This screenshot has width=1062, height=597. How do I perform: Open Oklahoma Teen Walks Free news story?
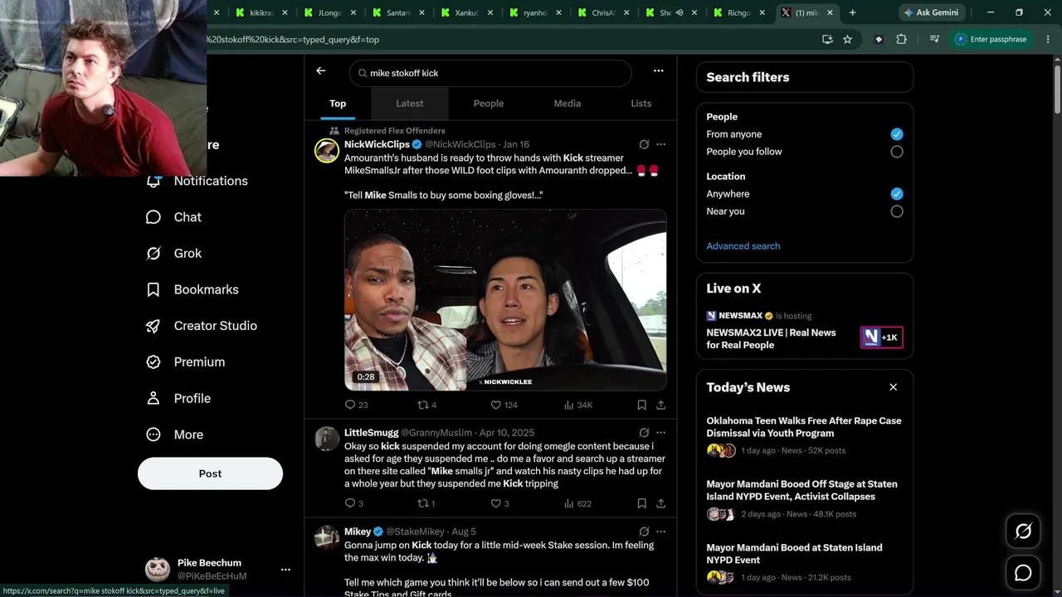pos(805,437)
